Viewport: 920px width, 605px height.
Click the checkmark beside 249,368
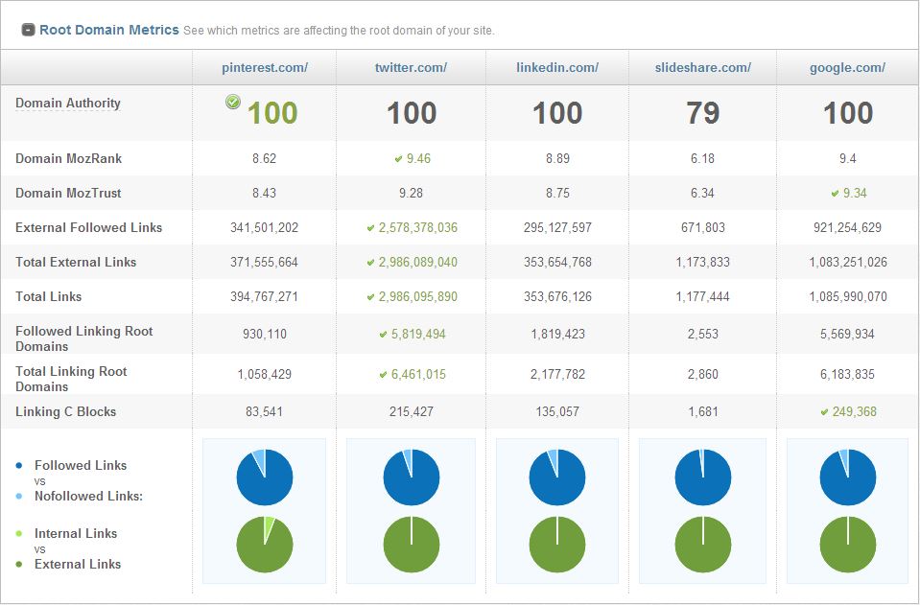[824, 412]
